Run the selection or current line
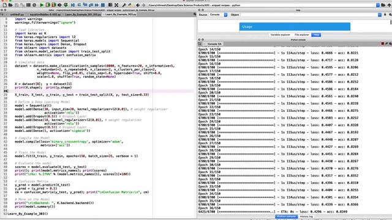Image resolution: width=392 pixels, height=220 pixels. [x=59, y=5]
